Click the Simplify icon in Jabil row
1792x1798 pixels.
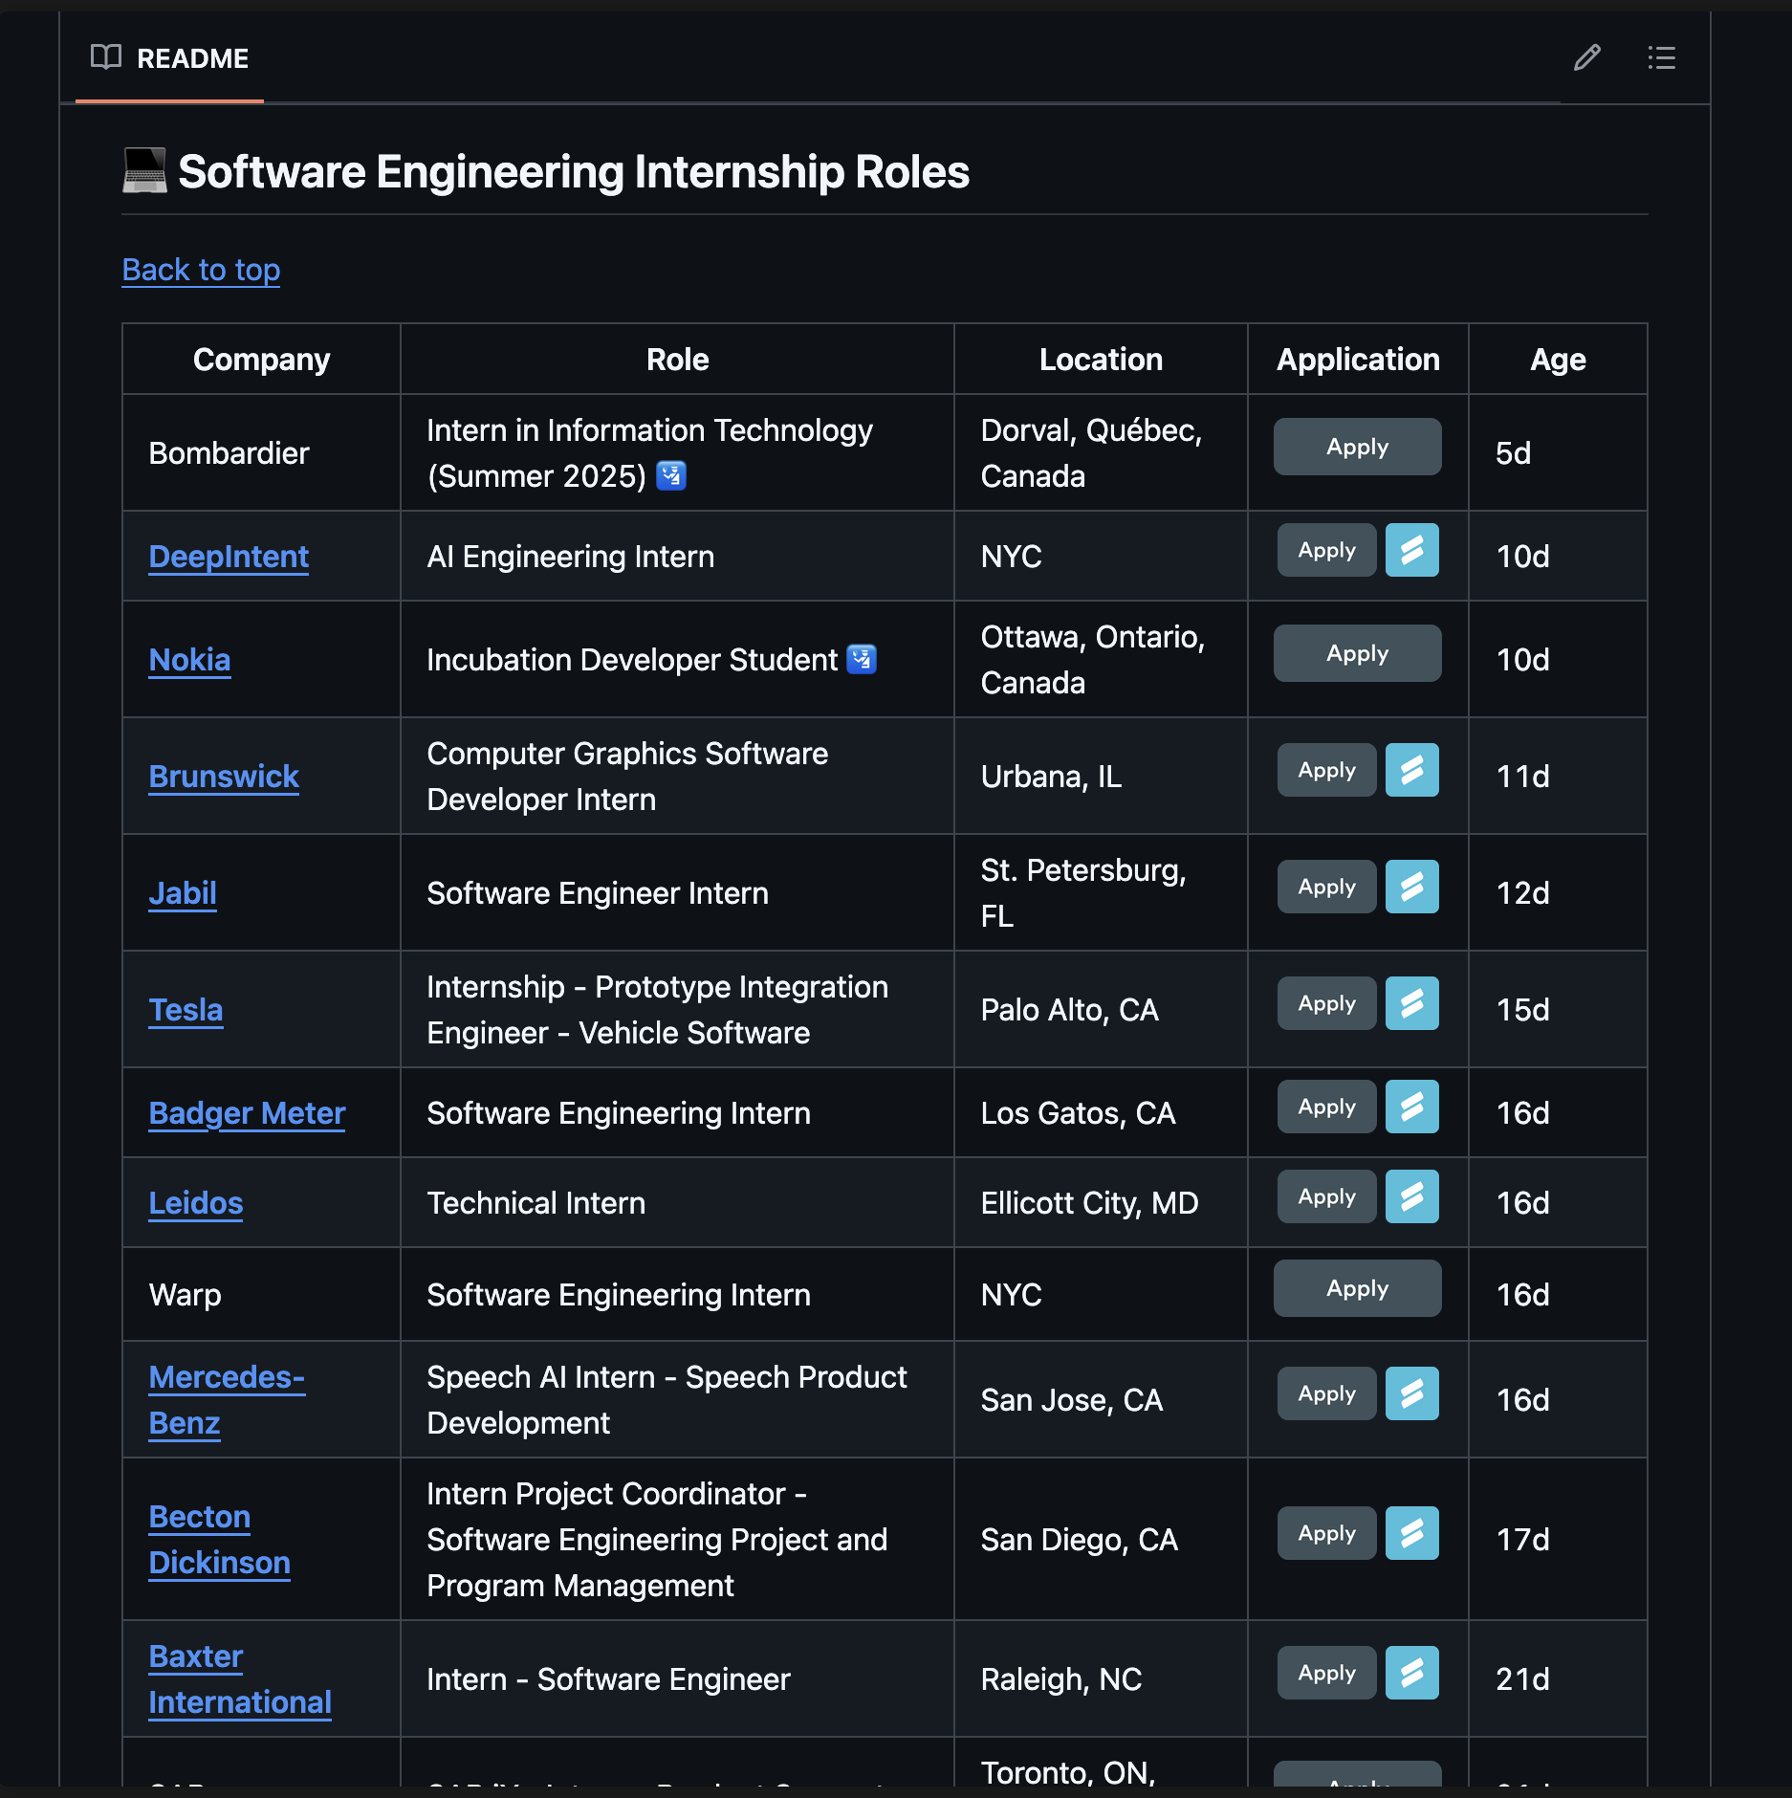coord(1412,887)
